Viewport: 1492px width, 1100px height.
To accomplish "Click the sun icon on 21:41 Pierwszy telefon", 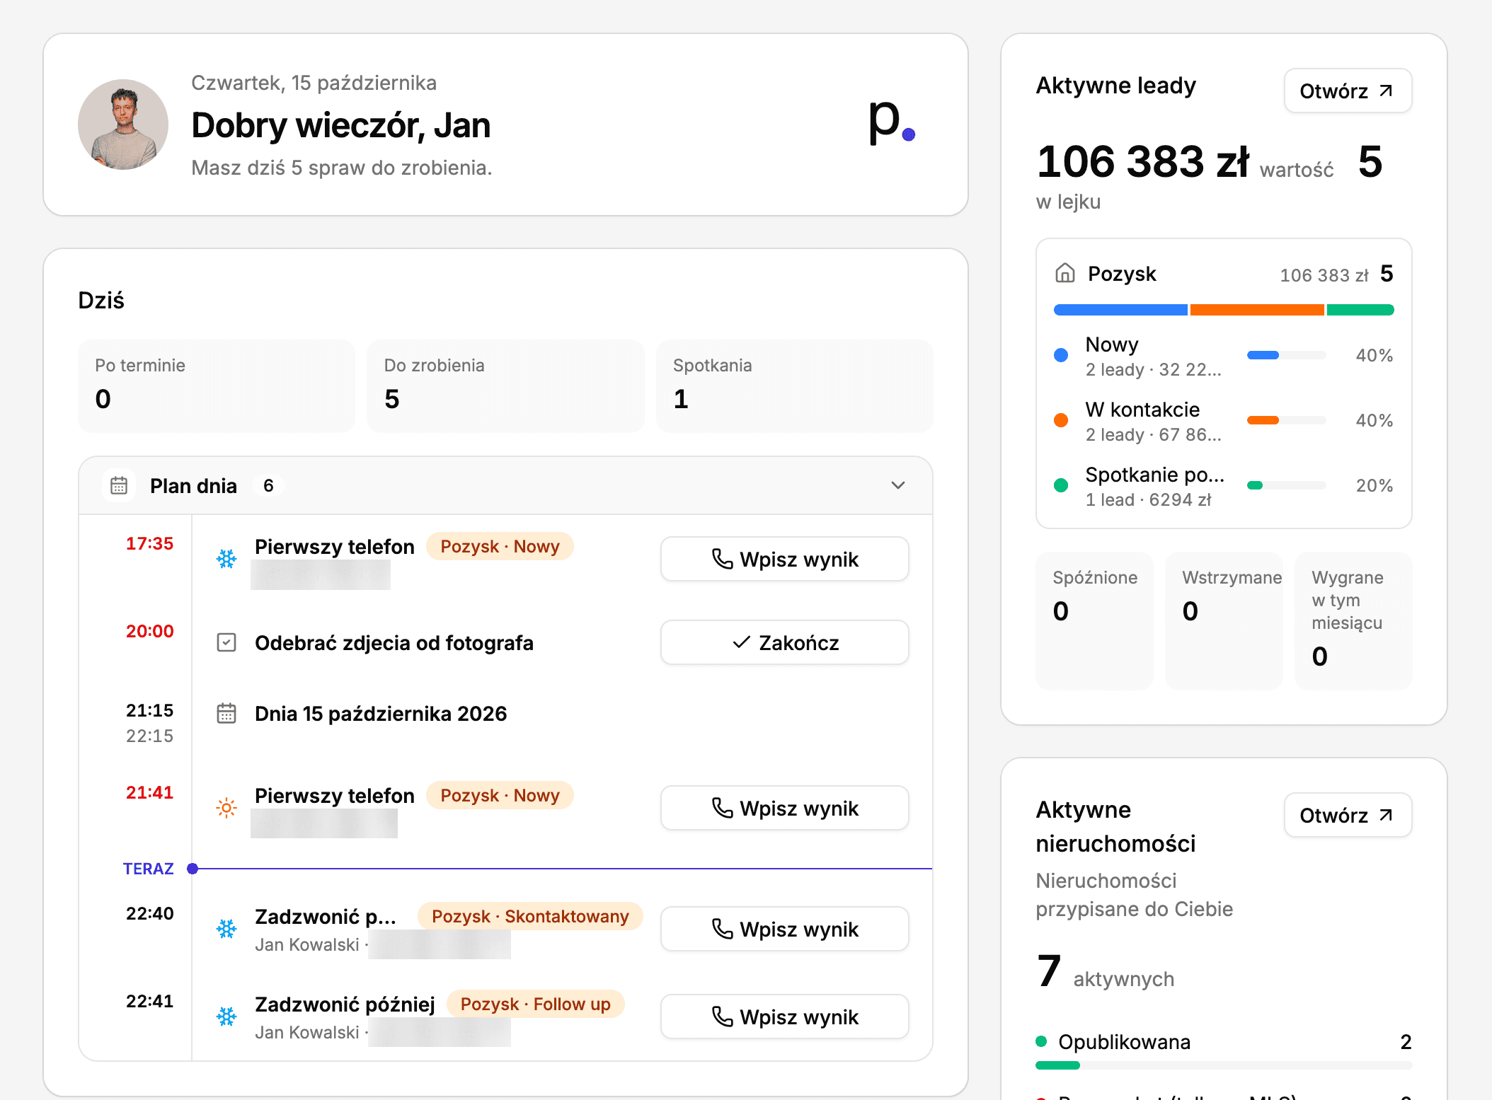I will coord(226,808).
